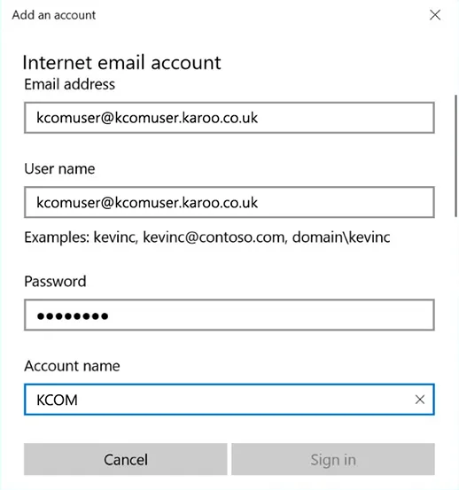
Task: Click the Add an account title text
Action: (54, 15)
